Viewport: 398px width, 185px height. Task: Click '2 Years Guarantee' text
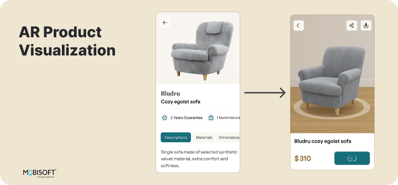pyautogui.click(x=186, y=117)
